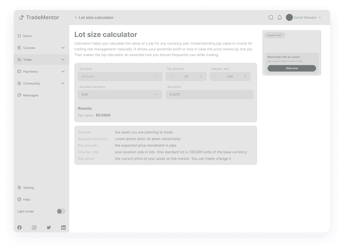The height and width of the screenshot is (250, 344).
Task: Expand the Trade menu item
Action: pos(41,59)
